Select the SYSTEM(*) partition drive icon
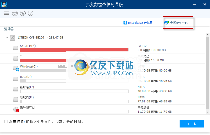 click(16, 48)
